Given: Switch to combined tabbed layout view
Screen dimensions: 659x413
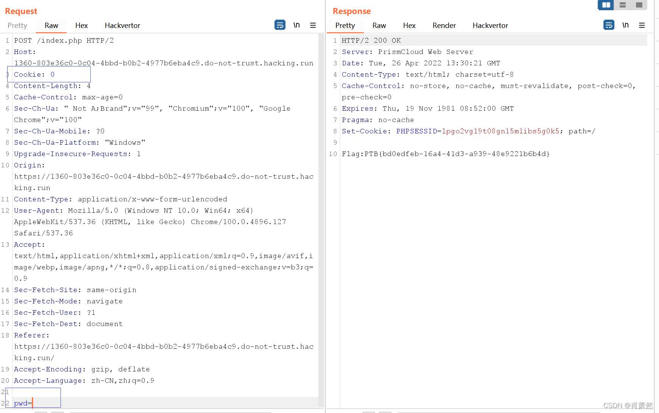Looking at the screenshot, I should (639, 5).
